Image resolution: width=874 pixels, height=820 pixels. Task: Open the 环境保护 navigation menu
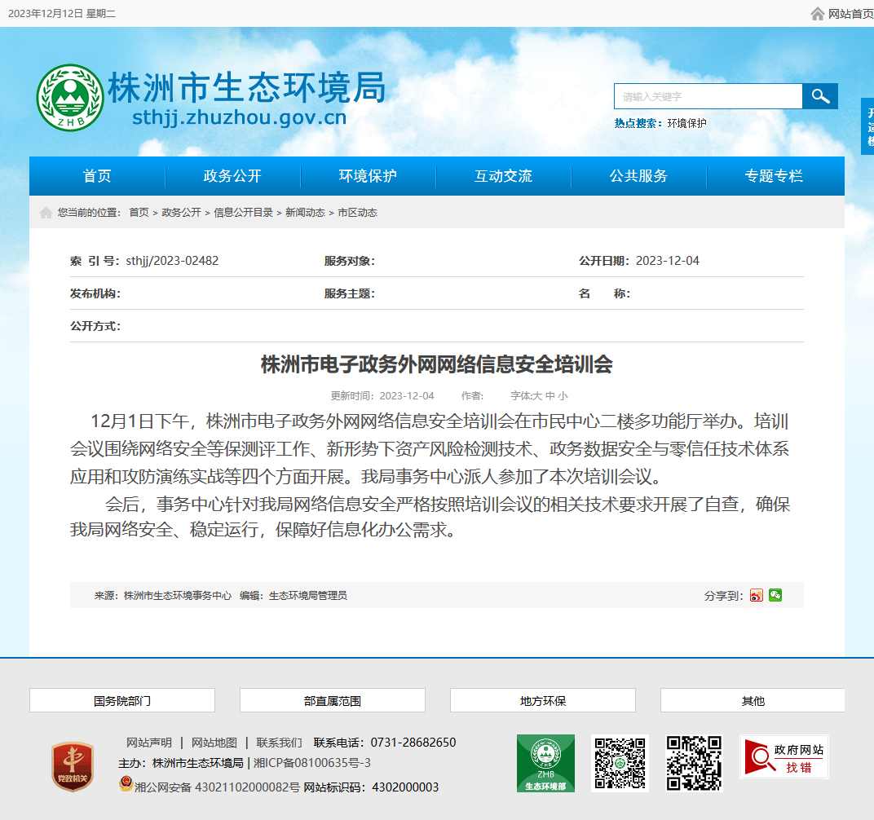(368, 176)
